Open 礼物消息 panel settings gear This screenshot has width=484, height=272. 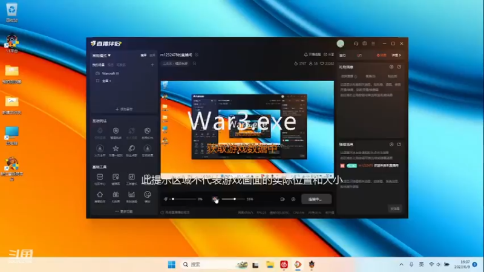pos(391,67)
